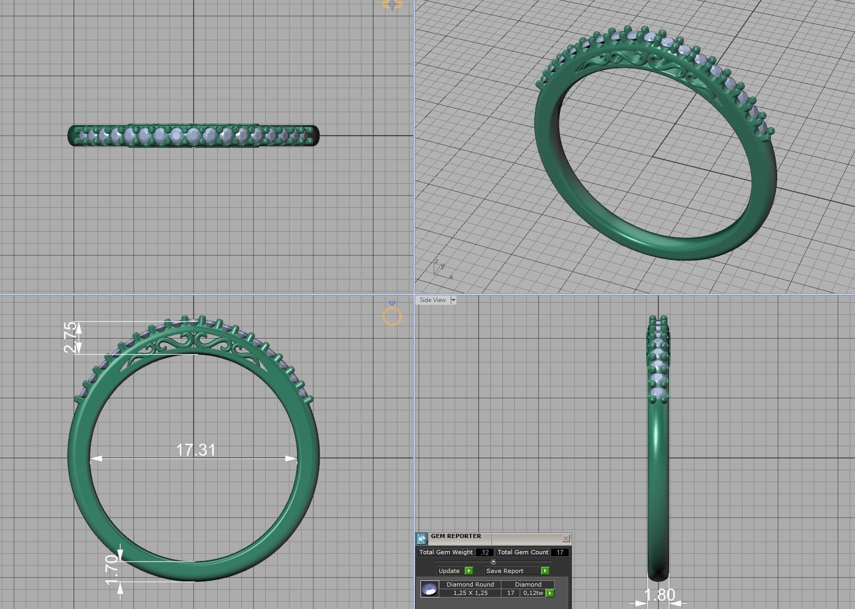Screen dimensions: 855x609
Task: Click the green arrow beside 0,12tw
Action: click(549, 593)
